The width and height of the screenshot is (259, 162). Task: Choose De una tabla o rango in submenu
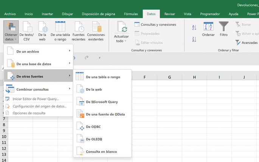click(102, 77)
